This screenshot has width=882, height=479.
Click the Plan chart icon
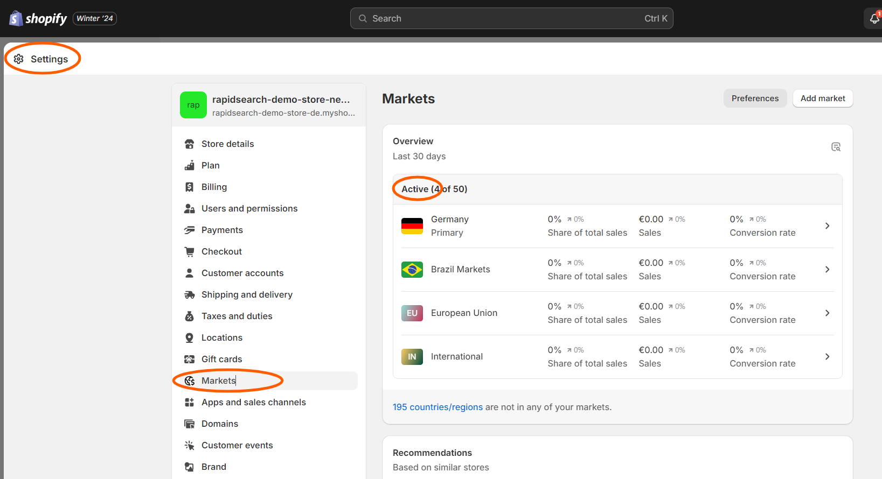[x=189, y=165]
